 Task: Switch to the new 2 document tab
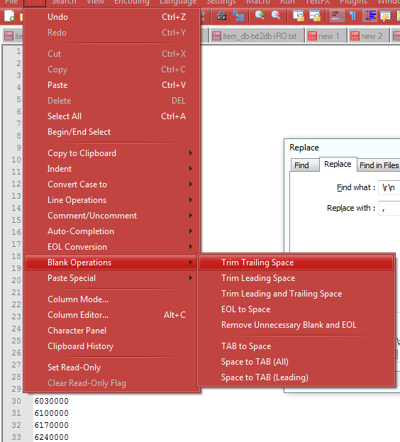pos(369,36)
